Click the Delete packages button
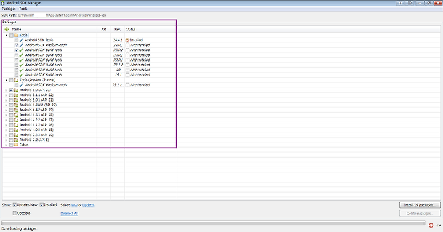The image size is (443, 232). pyautogui.click(x=420, y=214)
